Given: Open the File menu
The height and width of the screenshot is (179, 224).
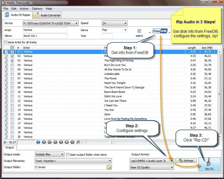Looking at the screenshot, I should [x=6, y=9].
